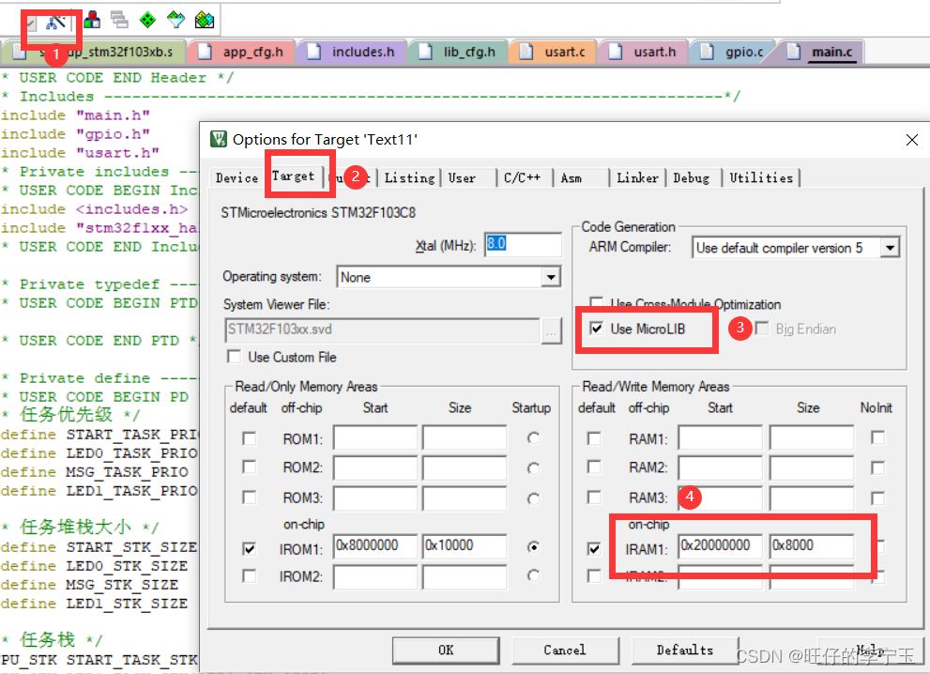Image resolution: width=930 pixels, height=674 pixels.
Task: Click the 'include "main.h"' code line
Action: (x=75, y=115)
